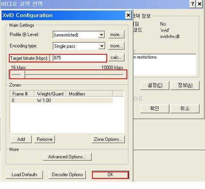Open Zone Options
Viewport: 205px width, 189px height.
tap(108, 139)
